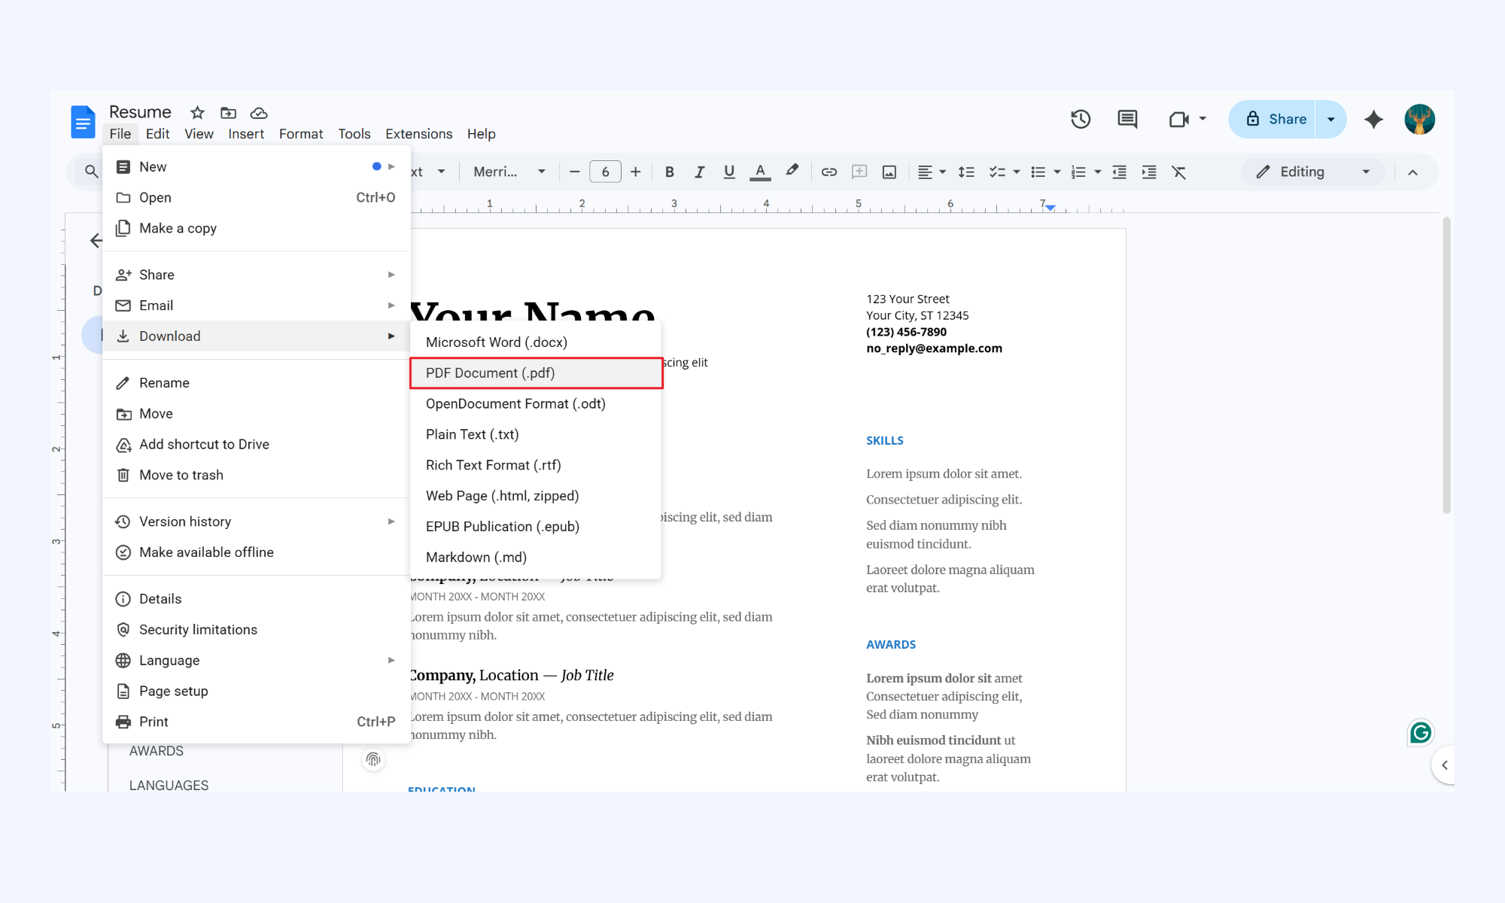Insert a link from toolbar
This screenshot has height=903, width=1505.
click(x=829, y=172)
